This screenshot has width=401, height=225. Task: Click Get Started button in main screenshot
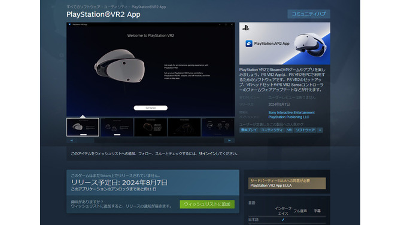[x=151, y=108]
